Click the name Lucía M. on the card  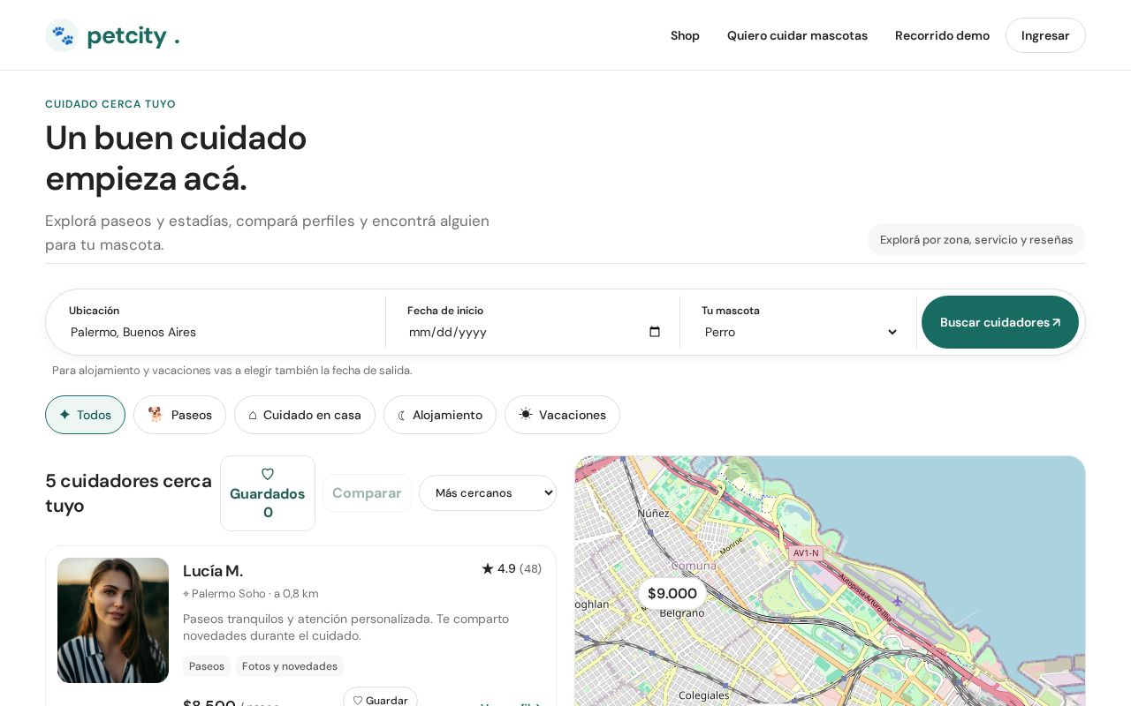click(x=213, y=571)
